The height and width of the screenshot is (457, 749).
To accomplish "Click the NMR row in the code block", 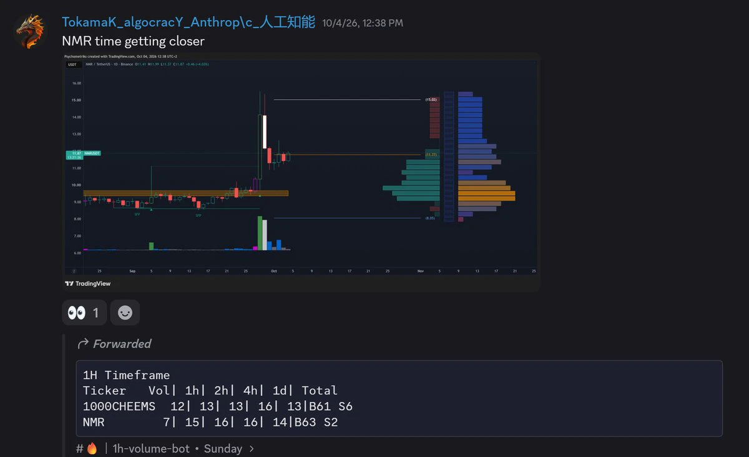I will click(x=210, y=423).
